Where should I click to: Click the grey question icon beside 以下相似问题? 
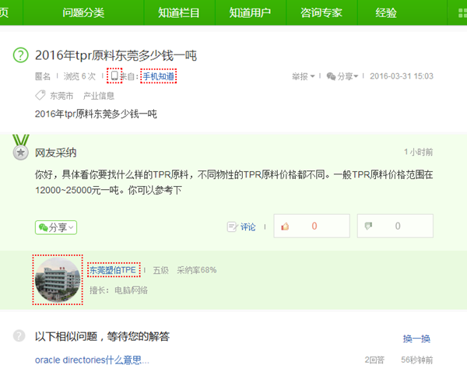coord(19,336)
